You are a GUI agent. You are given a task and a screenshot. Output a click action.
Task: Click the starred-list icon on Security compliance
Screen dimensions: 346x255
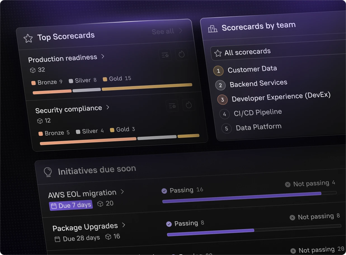pyautogui.click(x=172, y=106)
